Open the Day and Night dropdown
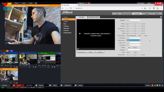 click(x=134, y=43)
